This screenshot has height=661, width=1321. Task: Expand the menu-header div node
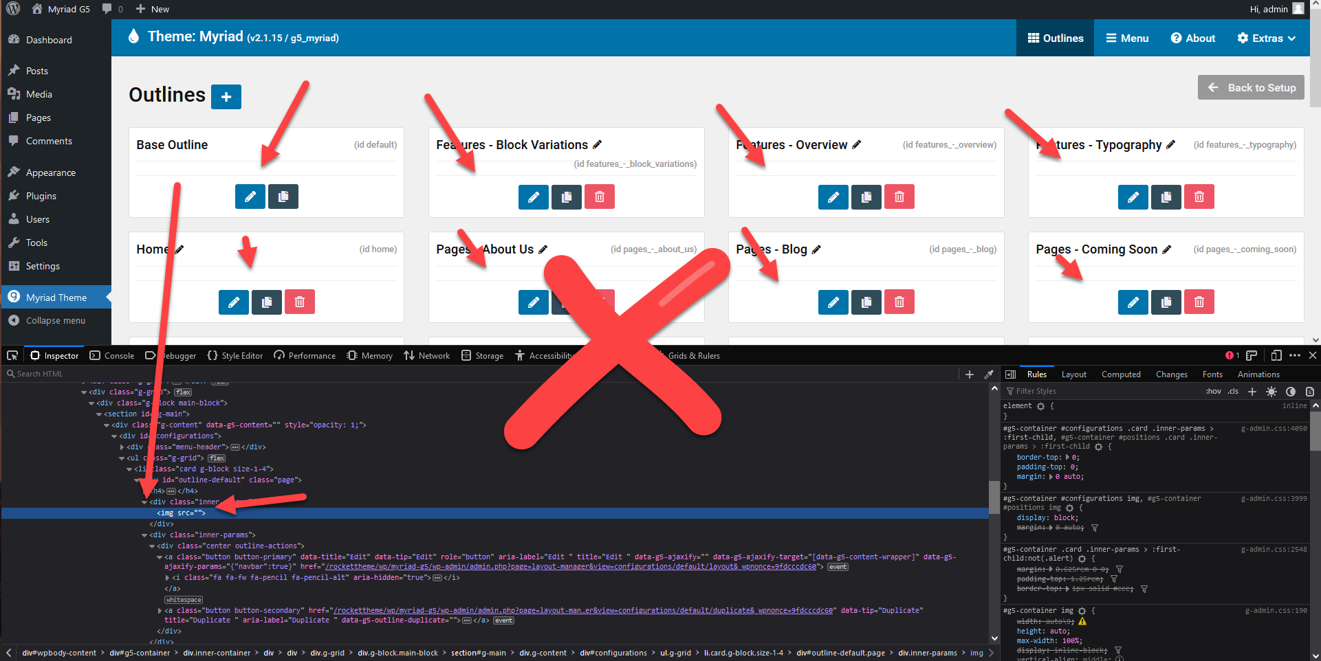pyautogui.click(x=122, y=447)
